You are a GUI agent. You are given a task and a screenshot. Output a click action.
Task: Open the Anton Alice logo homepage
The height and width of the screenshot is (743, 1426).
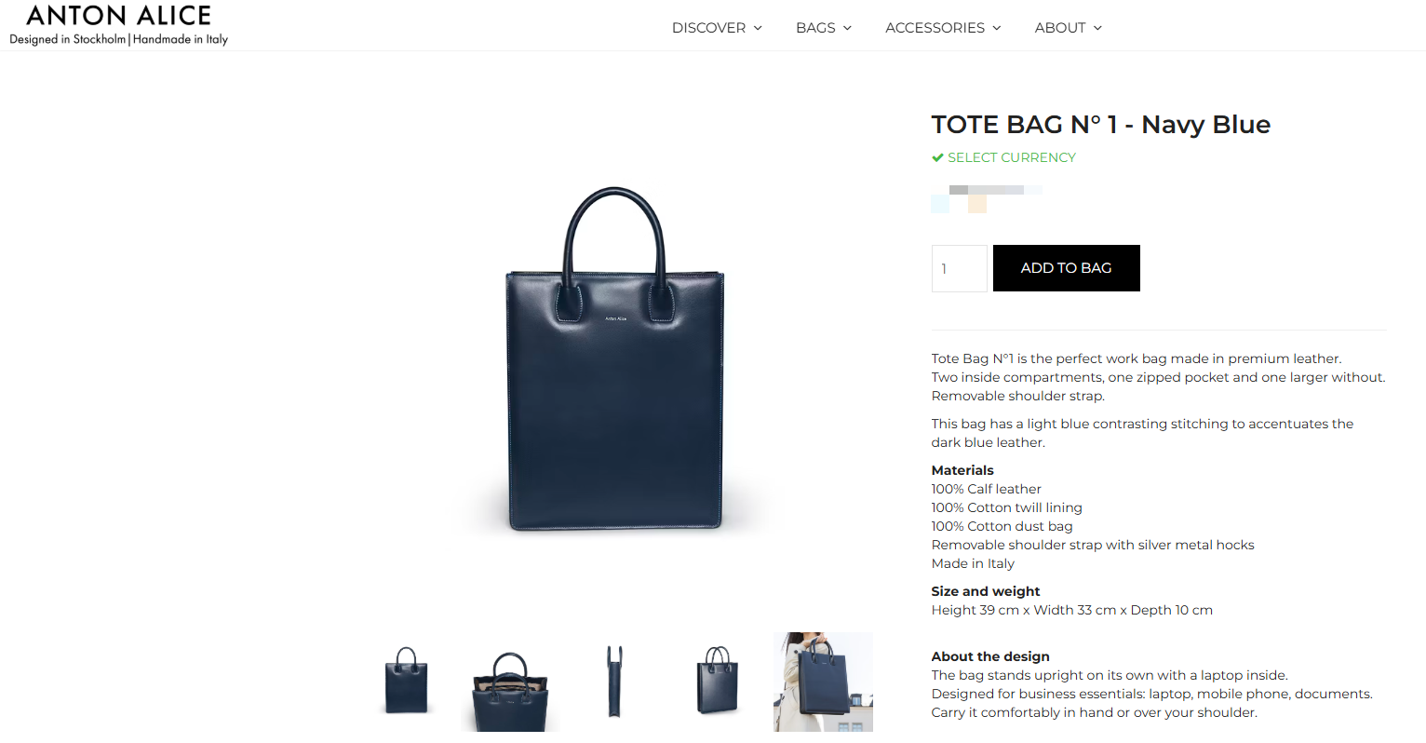pyautogui.click(x=118, y=25)
